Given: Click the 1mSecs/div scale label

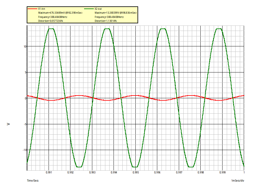Looking at the screenshot, I should click(x=238, y=181).
